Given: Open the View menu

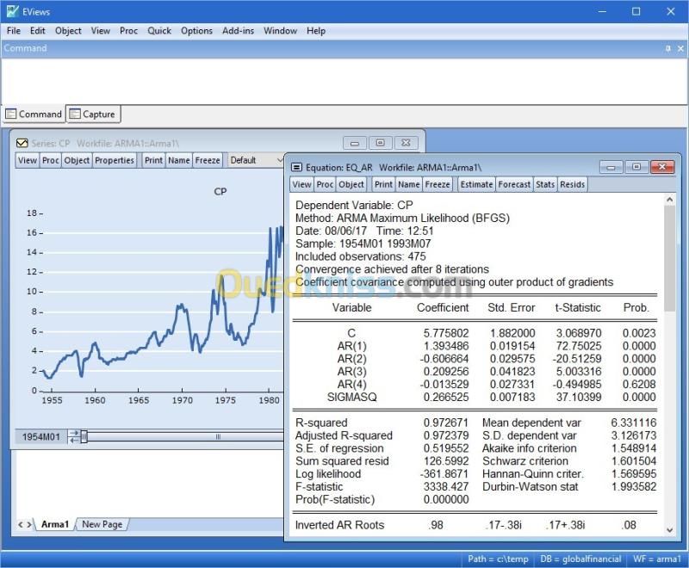Looking at the screenshot, I should (100, 31).
